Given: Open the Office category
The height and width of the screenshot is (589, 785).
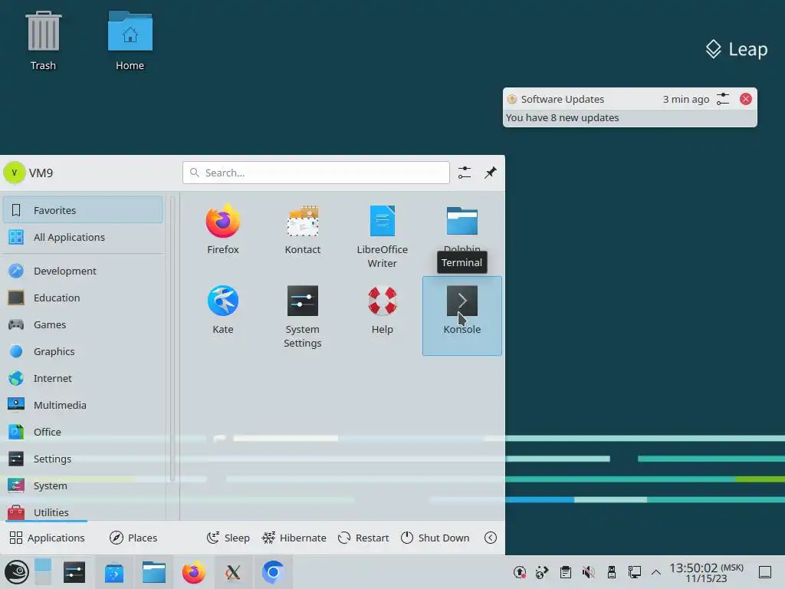Looking at the screenshot, I should (83, 432).
